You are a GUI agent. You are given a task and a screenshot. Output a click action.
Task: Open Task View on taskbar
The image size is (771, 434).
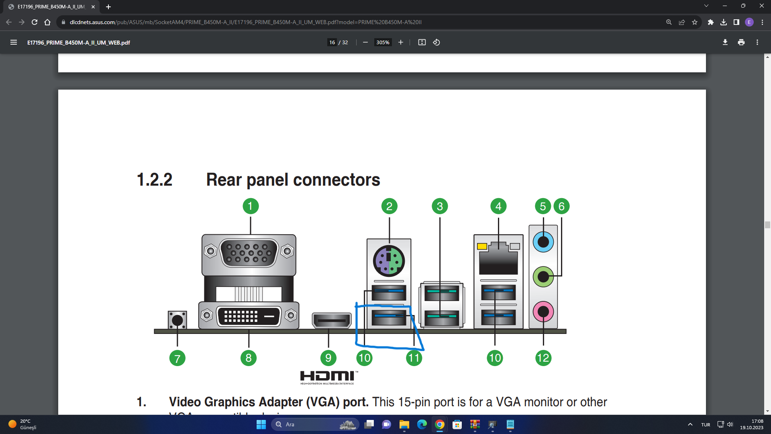[369, 424]
